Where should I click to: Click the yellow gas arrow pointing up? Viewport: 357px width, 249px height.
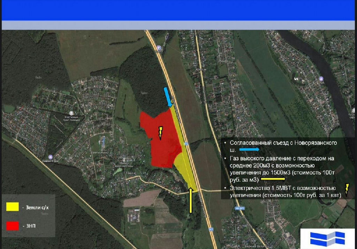coord(191,200)
